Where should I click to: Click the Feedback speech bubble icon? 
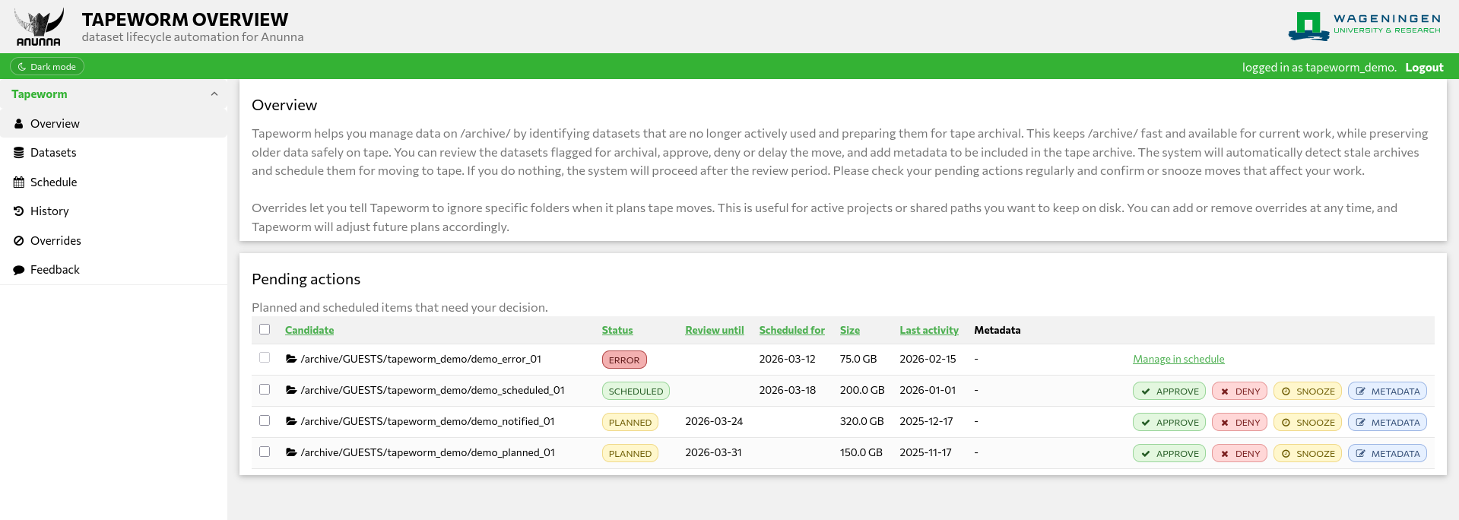19,270
